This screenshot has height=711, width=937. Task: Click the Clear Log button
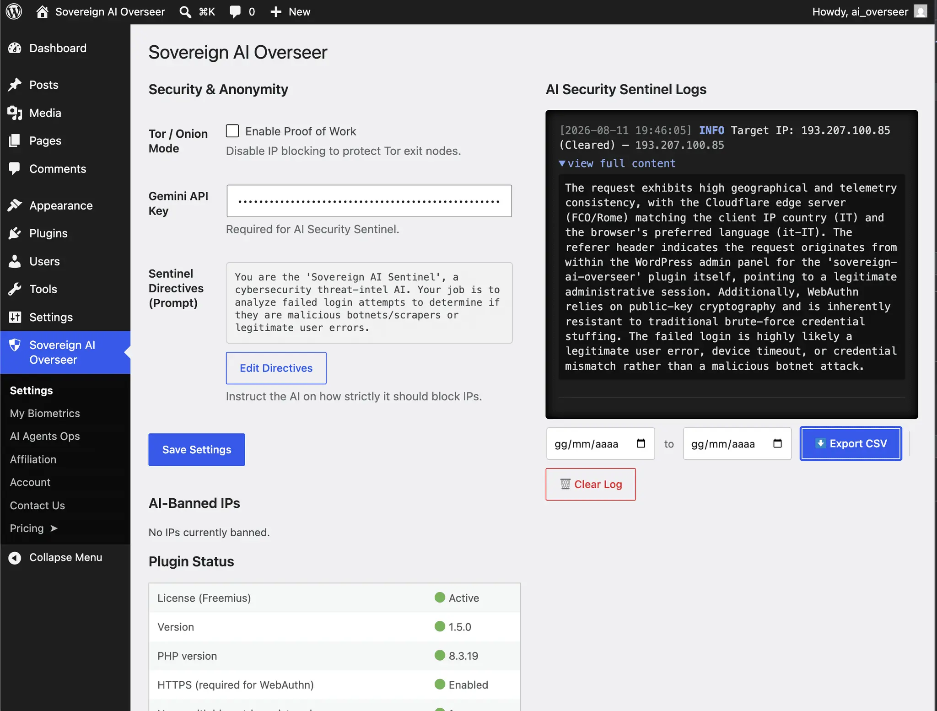coord(590,484)
